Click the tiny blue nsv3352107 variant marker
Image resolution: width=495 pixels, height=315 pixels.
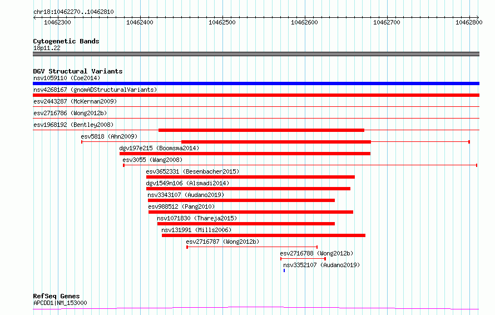(284, 270)
